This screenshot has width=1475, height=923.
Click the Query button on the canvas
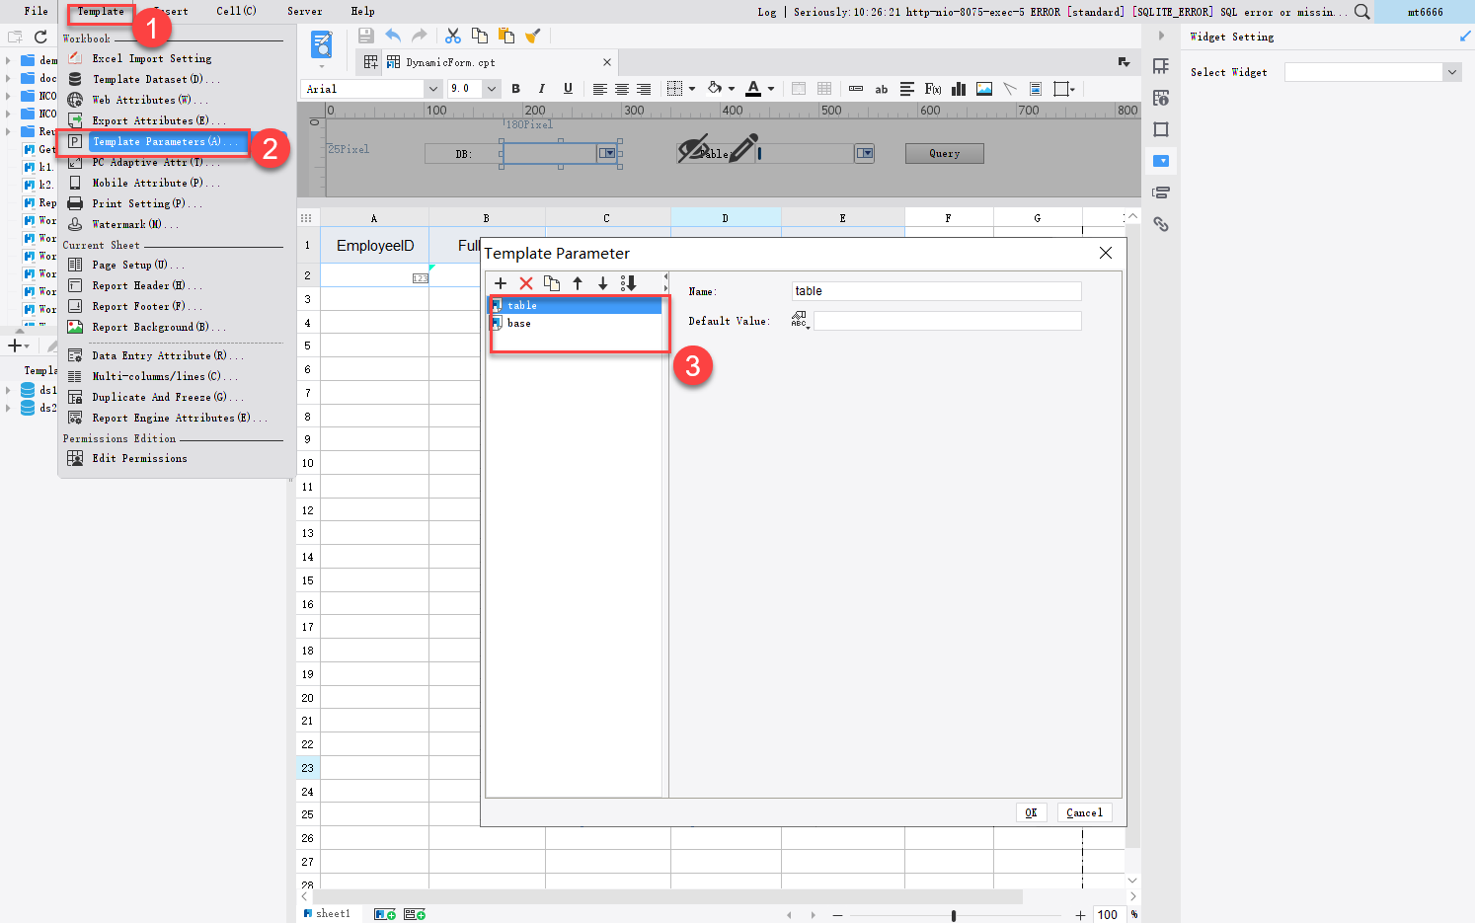click(944, 153)
